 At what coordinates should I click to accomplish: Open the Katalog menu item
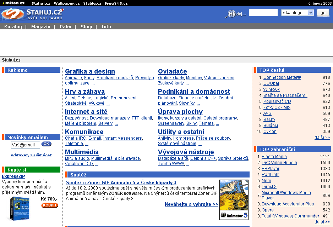[13, 27]
